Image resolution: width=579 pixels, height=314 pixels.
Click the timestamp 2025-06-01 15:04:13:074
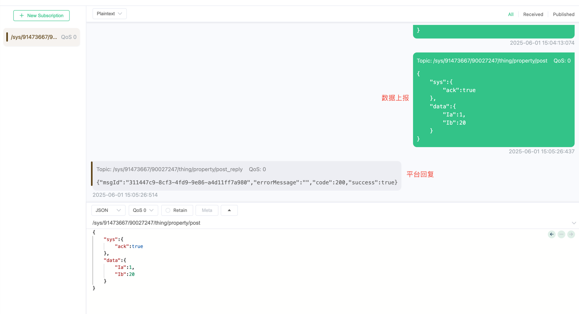coord(542,43)
